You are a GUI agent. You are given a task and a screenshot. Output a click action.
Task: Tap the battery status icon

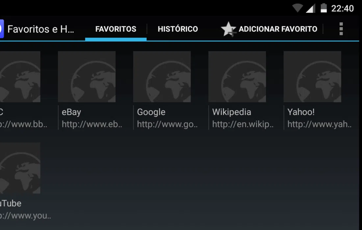[x=324, y=8]
